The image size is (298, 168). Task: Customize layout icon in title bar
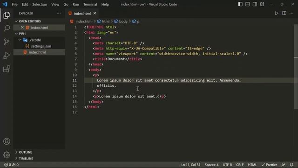(x=262, y=4)
